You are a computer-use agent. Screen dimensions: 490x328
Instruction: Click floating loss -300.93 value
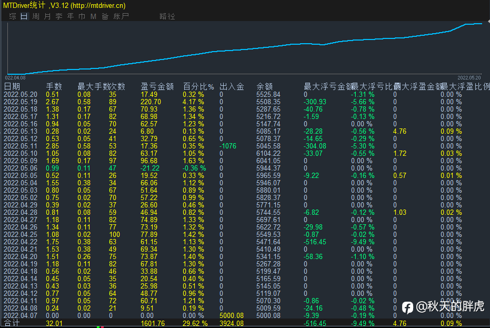click(315, 102)
